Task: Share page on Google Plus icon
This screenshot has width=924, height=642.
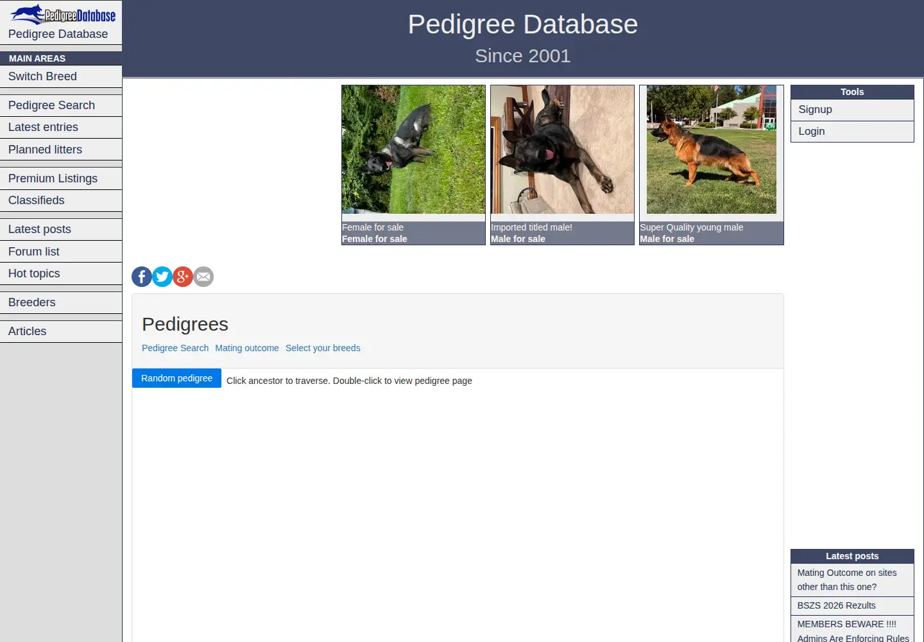Action: coord(183,277)
